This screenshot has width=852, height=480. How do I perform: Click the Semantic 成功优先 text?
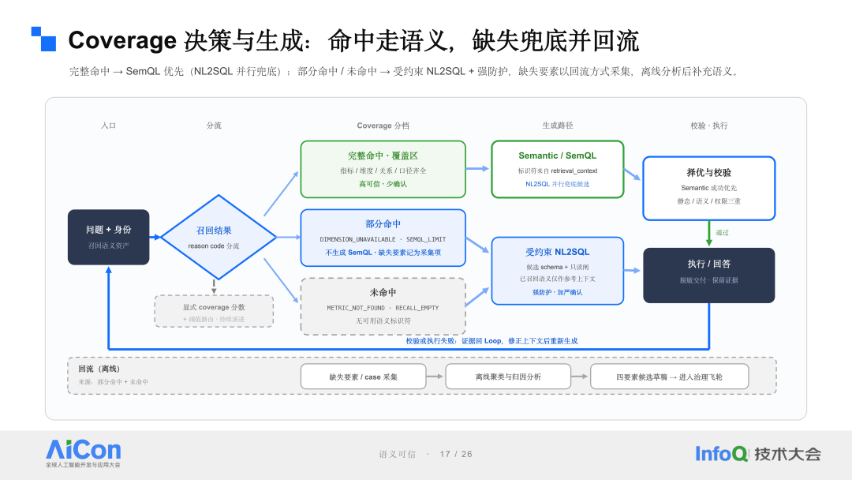click(709, 188)
